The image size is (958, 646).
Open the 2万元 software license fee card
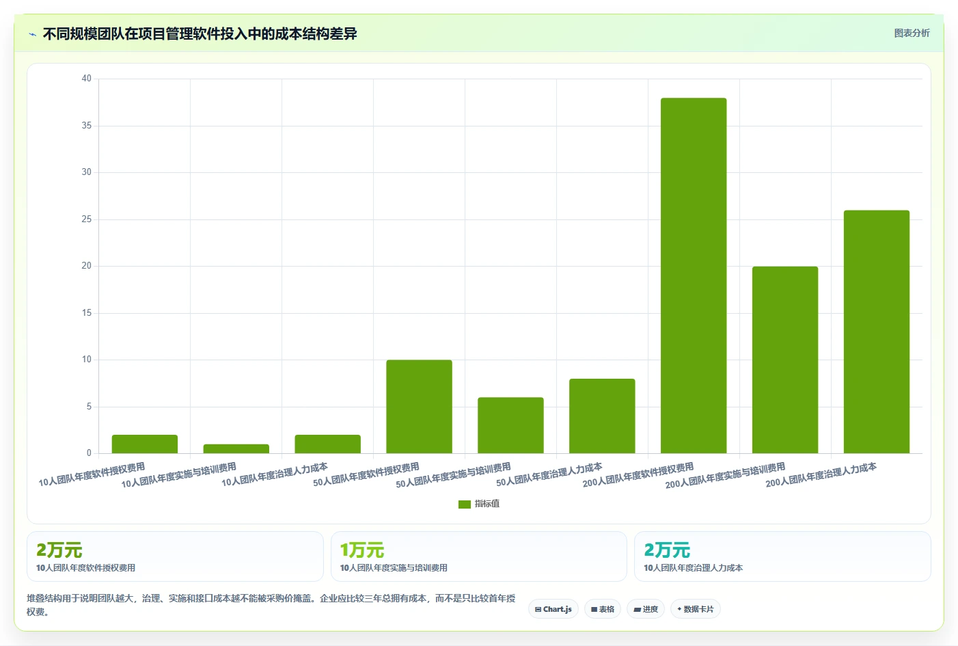(x=175, y=556)
